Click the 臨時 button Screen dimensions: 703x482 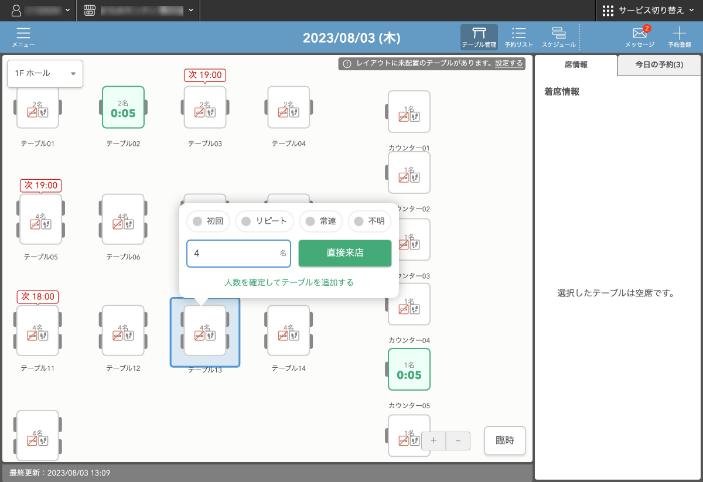[505, 440]
